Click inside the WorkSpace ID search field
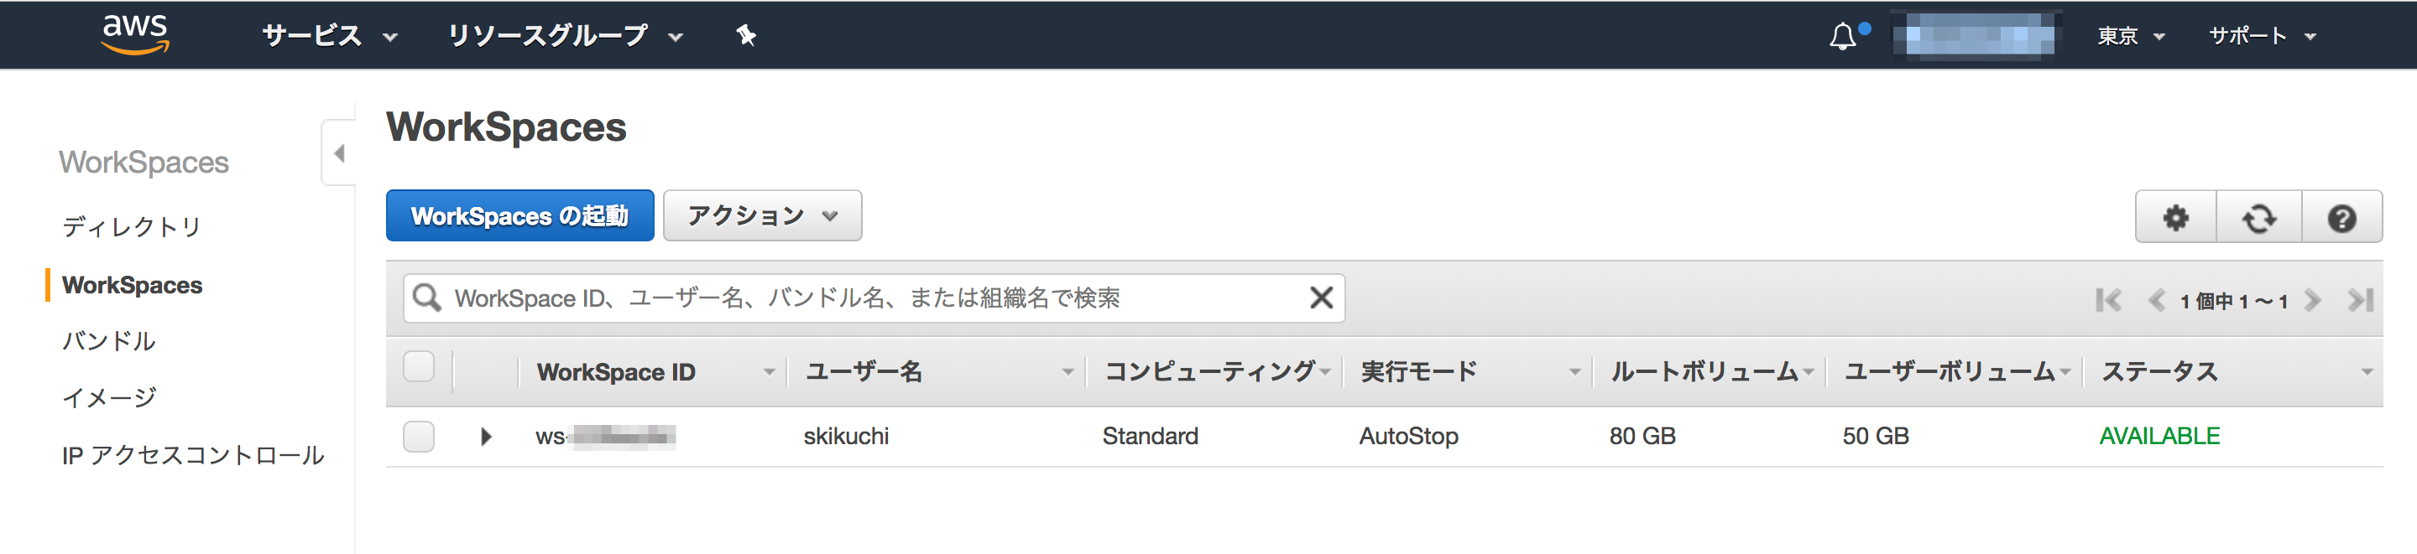2417x554 pixels. click(844, 298)
